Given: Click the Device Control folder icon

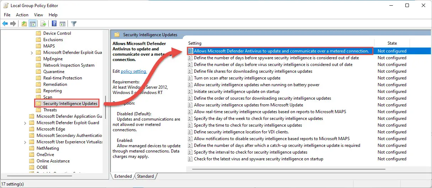Looking at the screenshot, I should [39, 33].
